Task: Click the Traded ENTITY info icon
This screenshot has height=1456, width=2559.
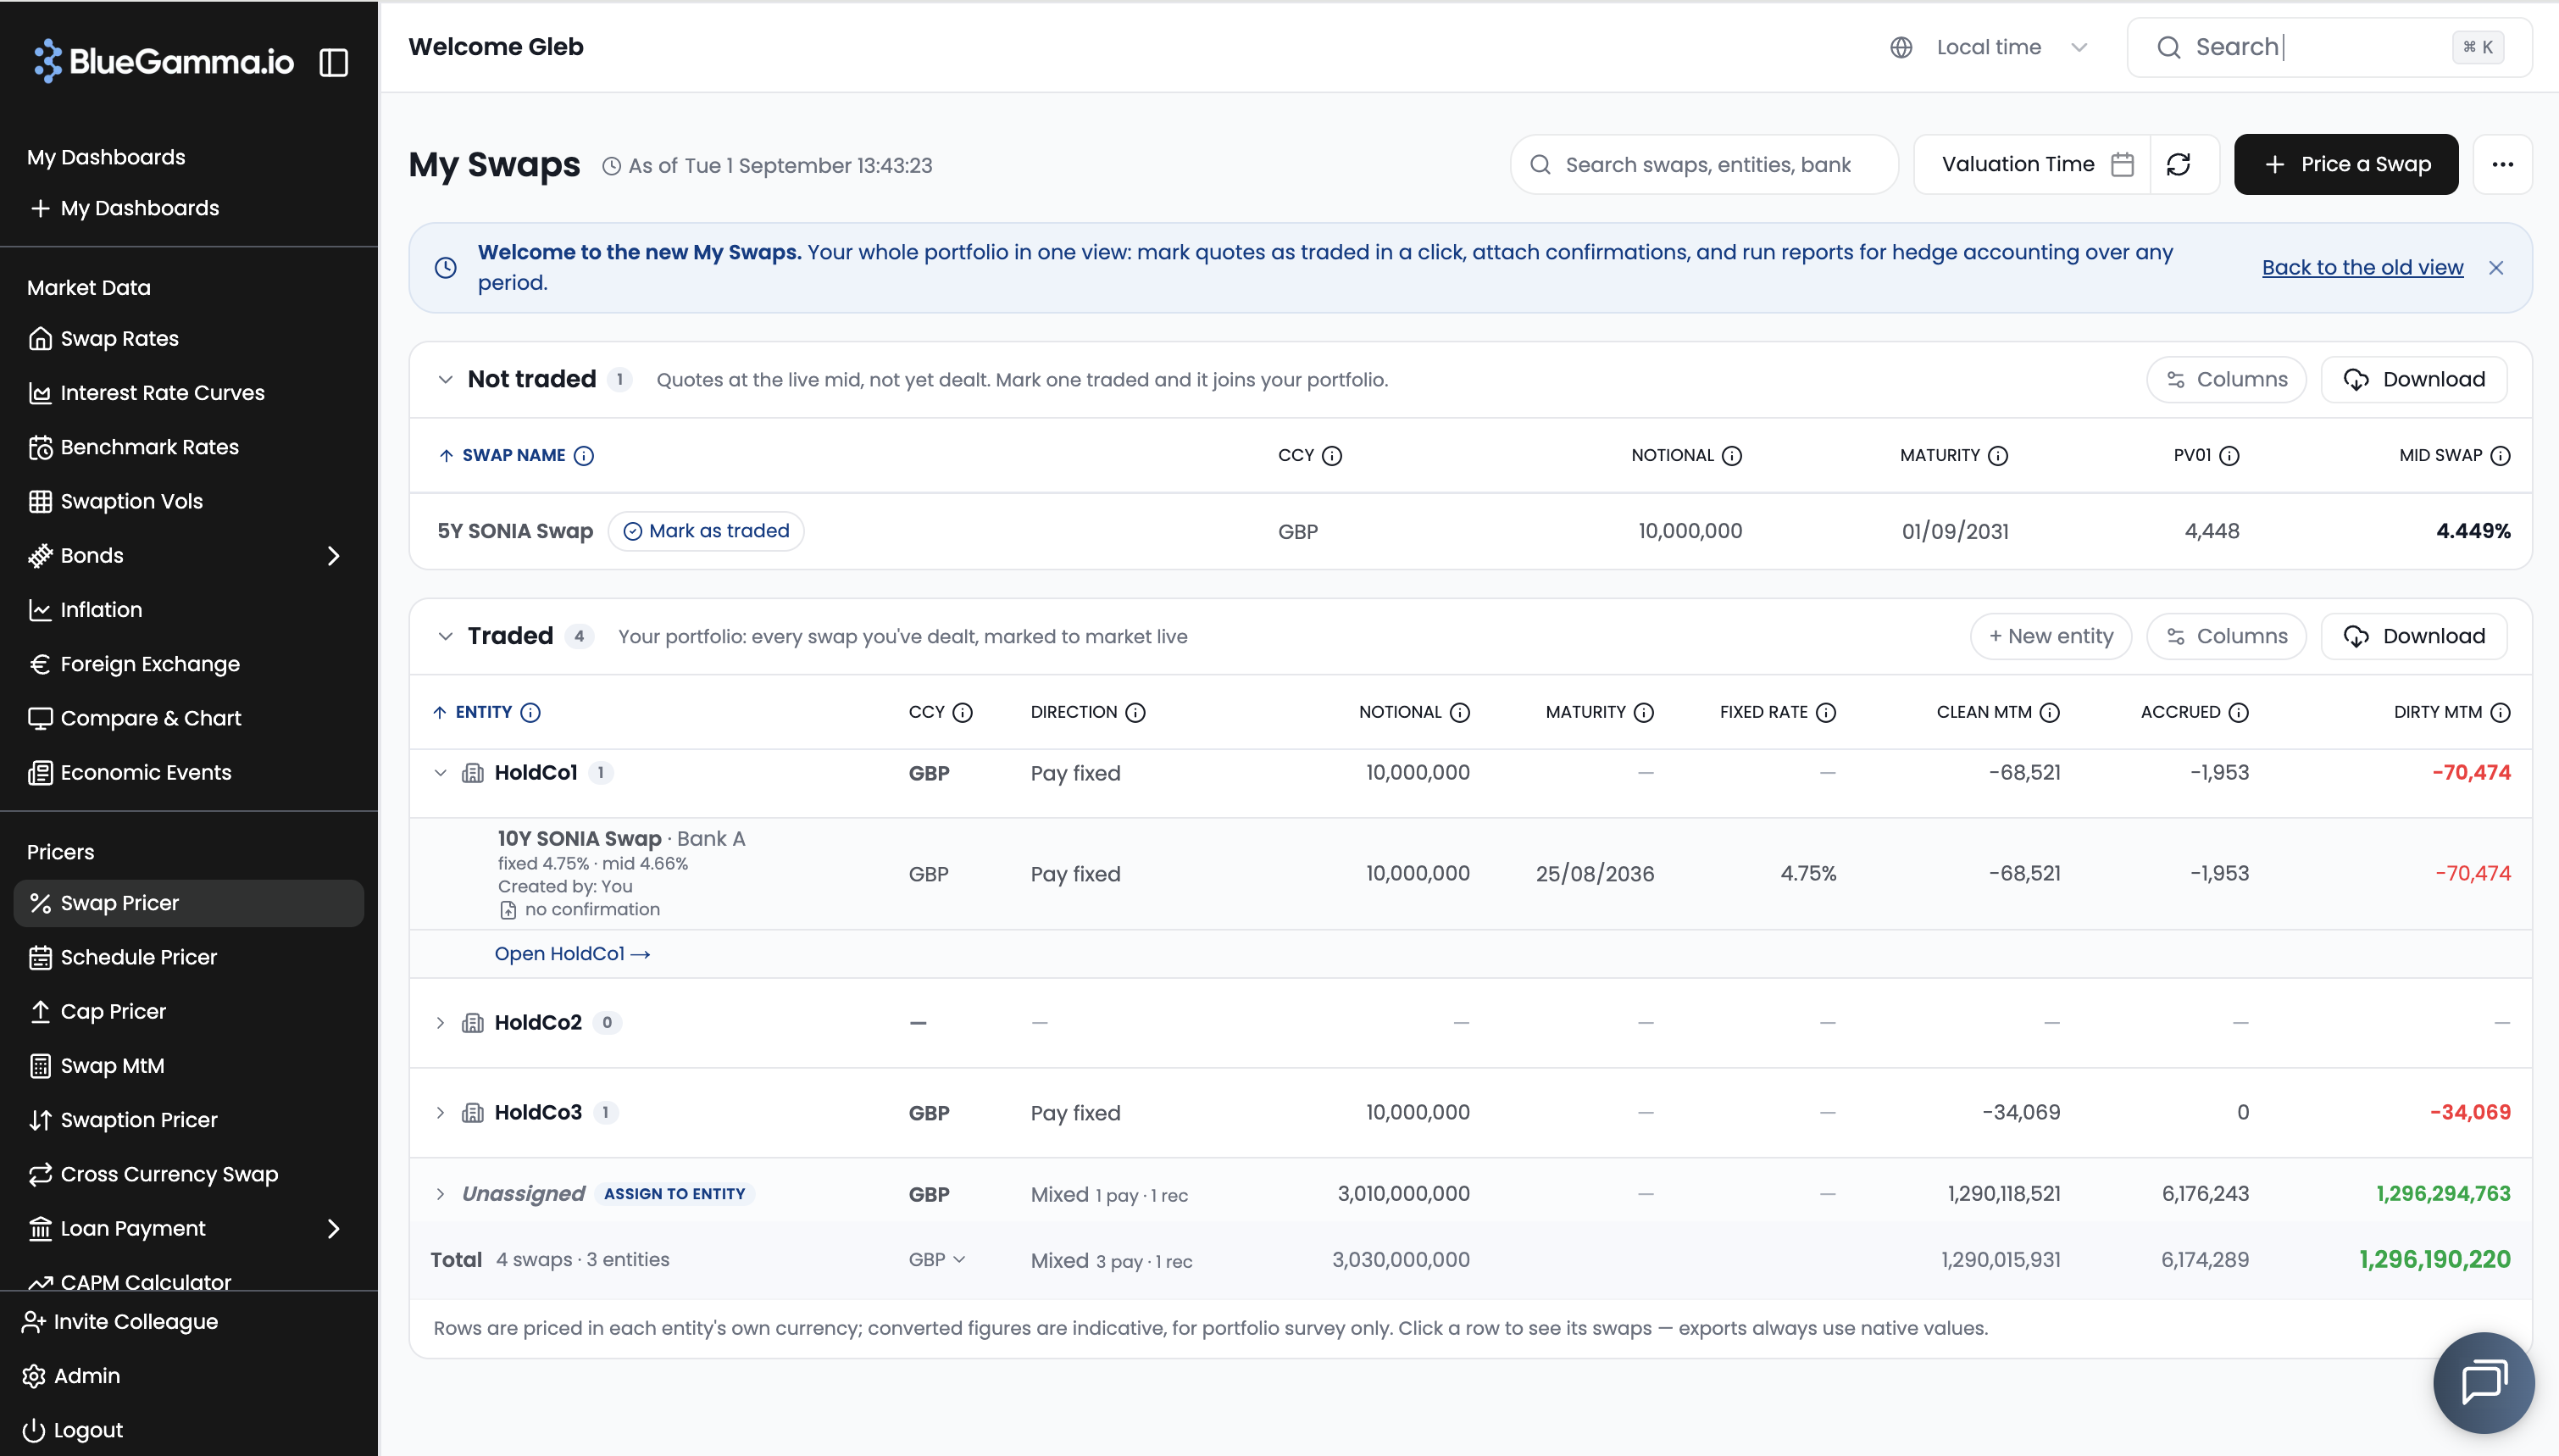Action: coord(530,712)
